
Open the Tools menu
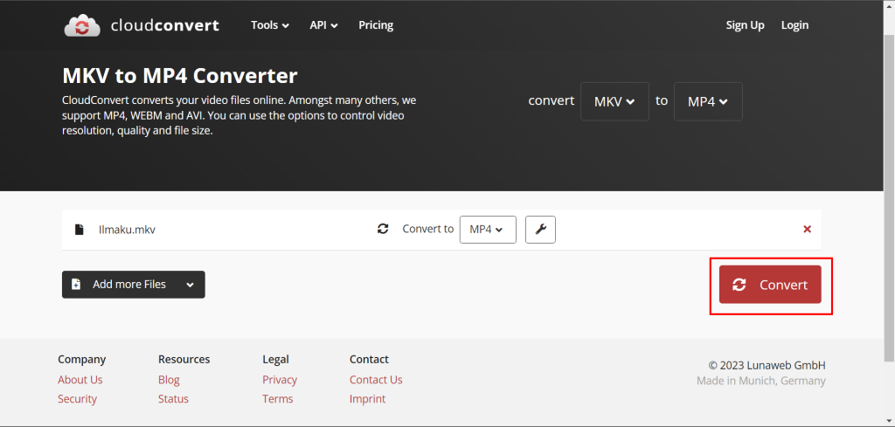coord(270,25)
